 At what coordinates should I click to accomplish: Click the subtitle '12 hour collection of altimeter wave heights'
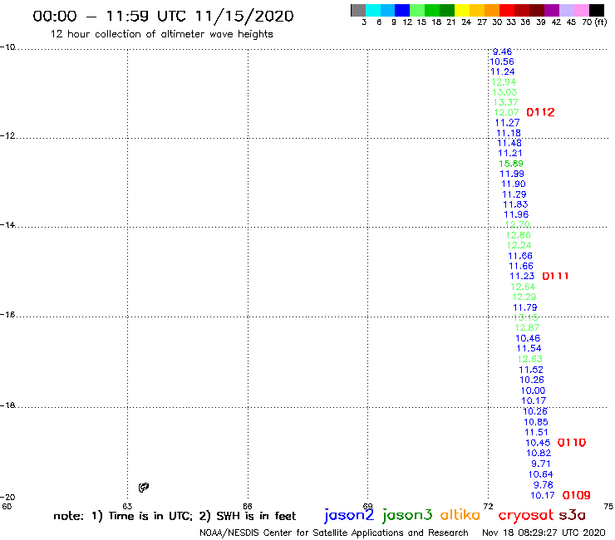tap(161, 34)
